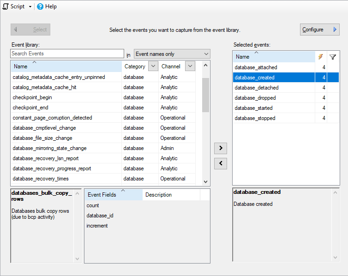This screenshot has width=348, height=276.
Task: Click the Script icon in the toolbar
Action: click(6, 6)
